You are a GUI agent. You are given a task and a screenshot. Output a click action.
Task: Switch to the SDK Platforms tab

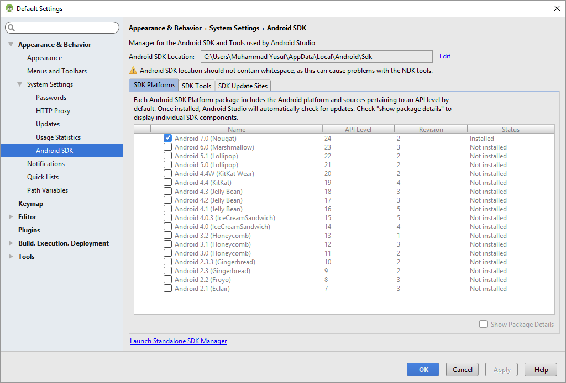[x=154, y=85]
